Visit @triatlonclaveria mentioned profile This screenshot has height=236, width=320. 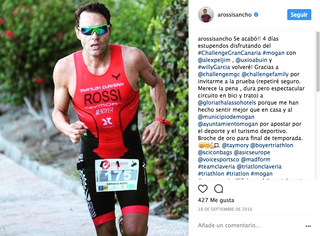(259, 167)
